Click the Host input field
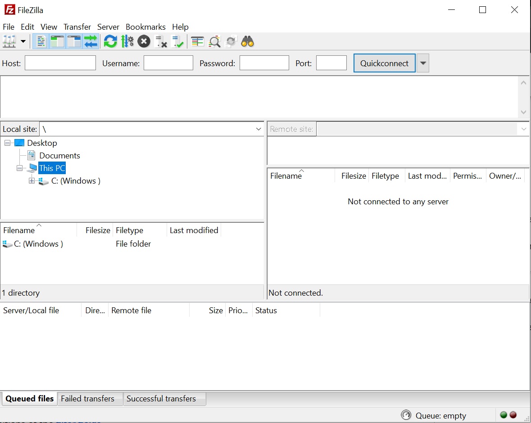The width and height of the screenshot is (531, 423). click(60, 63)
